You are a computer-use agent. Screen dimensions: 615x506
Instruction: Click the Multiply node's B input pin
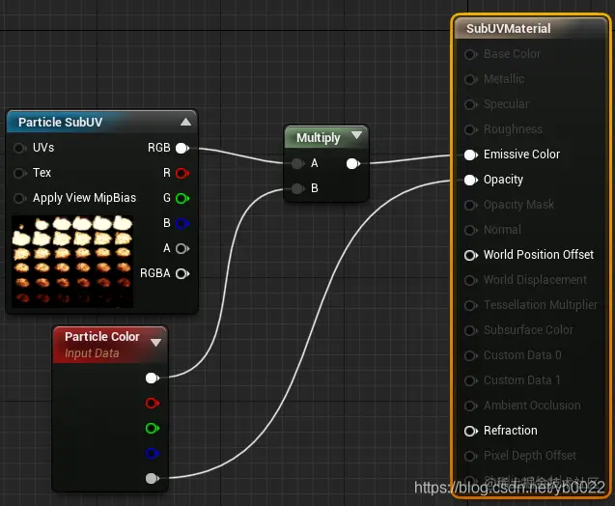[297, 188]
